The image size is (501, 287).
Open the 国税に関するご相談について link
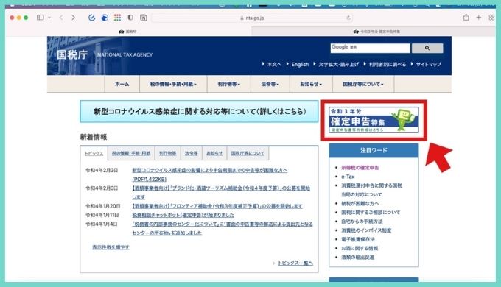[x=371, y=212]
